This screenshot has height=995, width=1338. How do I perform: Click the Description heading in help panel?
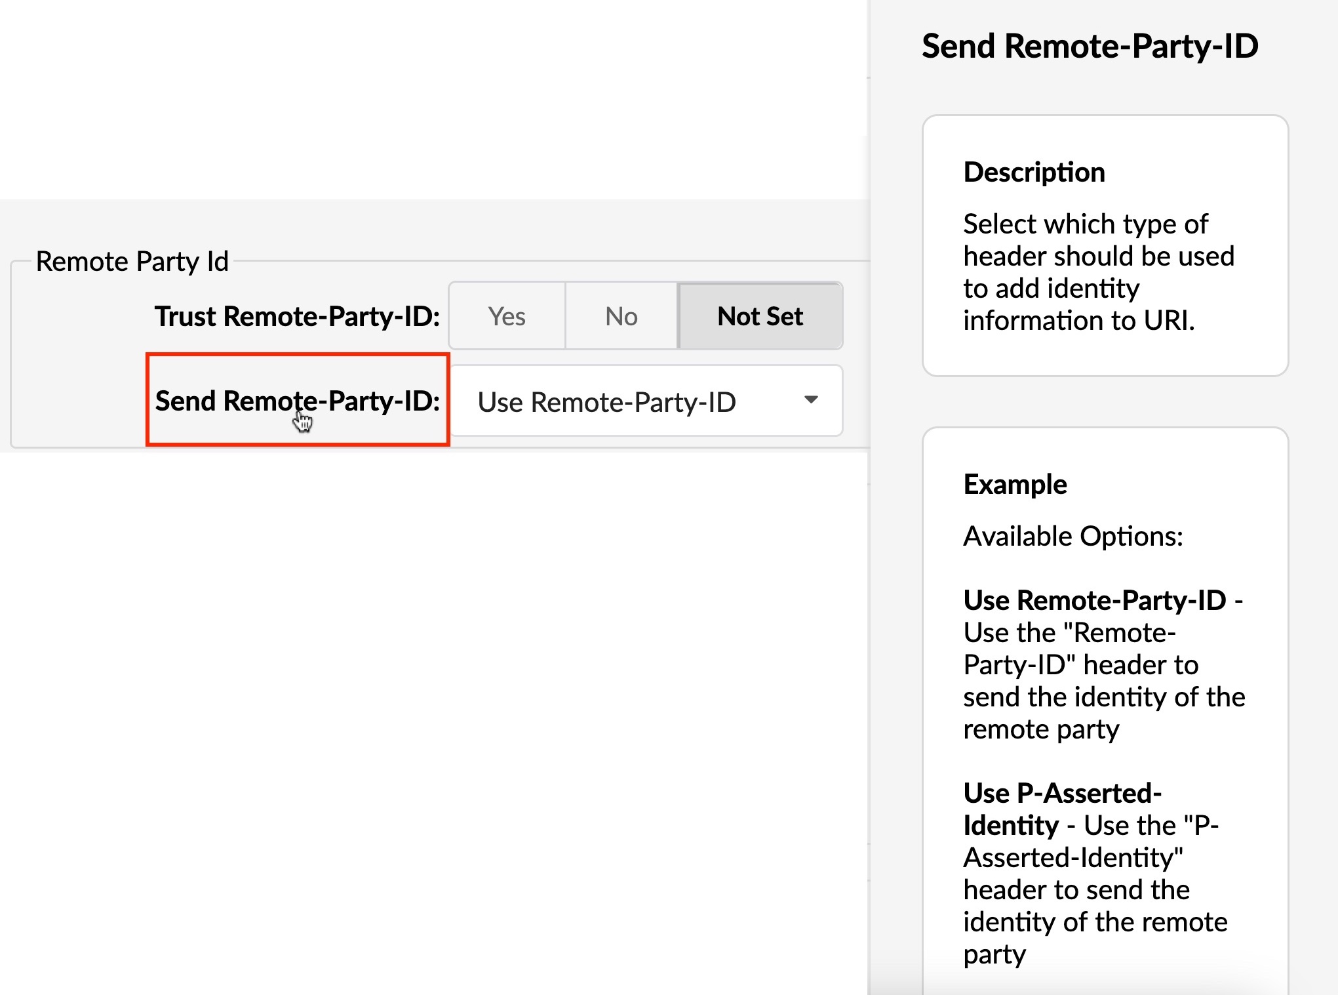[1034, 173]
